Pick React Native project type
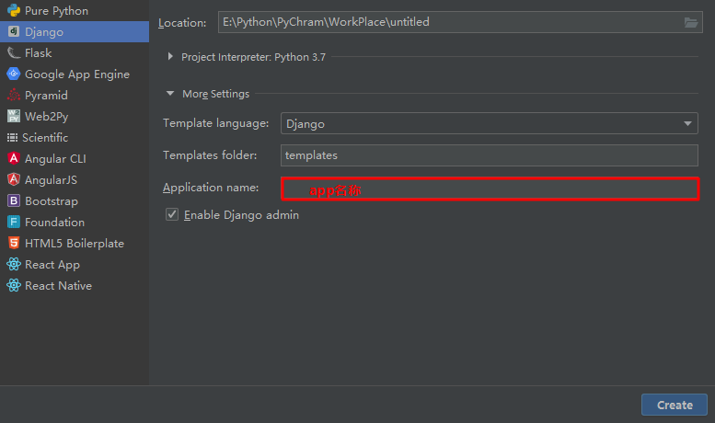 point(75,285)
